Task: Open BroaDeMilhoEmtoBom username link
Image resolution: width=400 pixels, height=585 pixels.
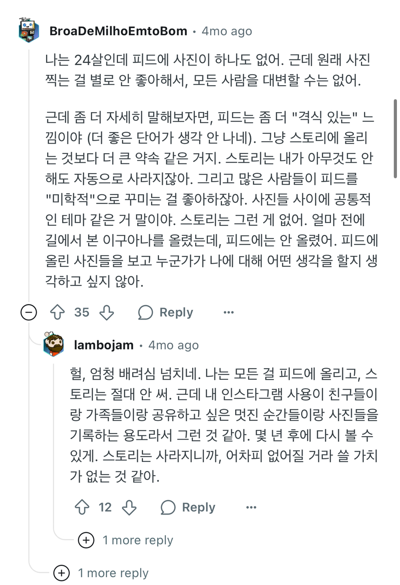Action: coord(118,31)
